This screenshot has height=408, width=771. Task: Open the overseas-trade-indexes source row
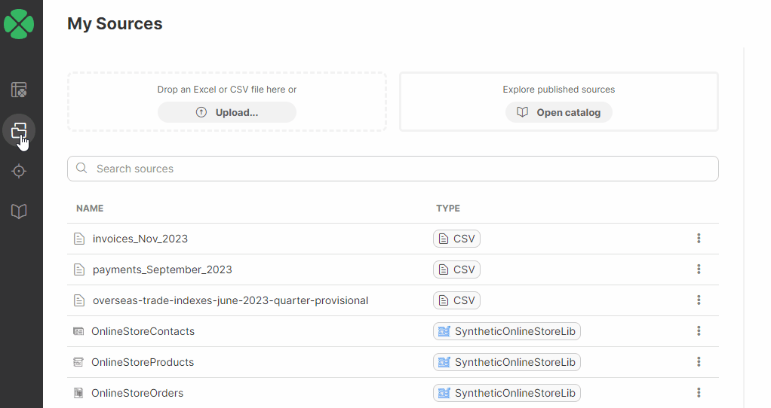click(x=230, y=300)
